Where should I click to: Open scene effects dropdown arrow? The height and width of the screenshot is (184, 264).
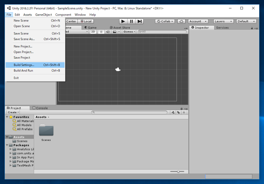coord(119,32)
